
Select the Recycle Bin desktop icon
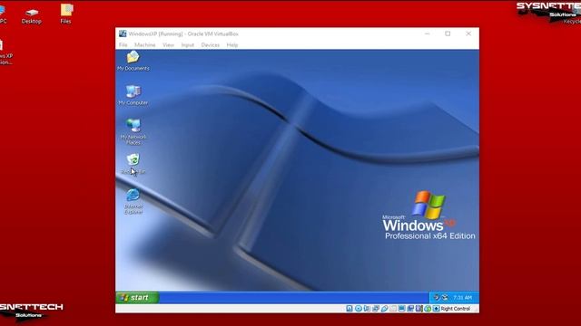133,164
